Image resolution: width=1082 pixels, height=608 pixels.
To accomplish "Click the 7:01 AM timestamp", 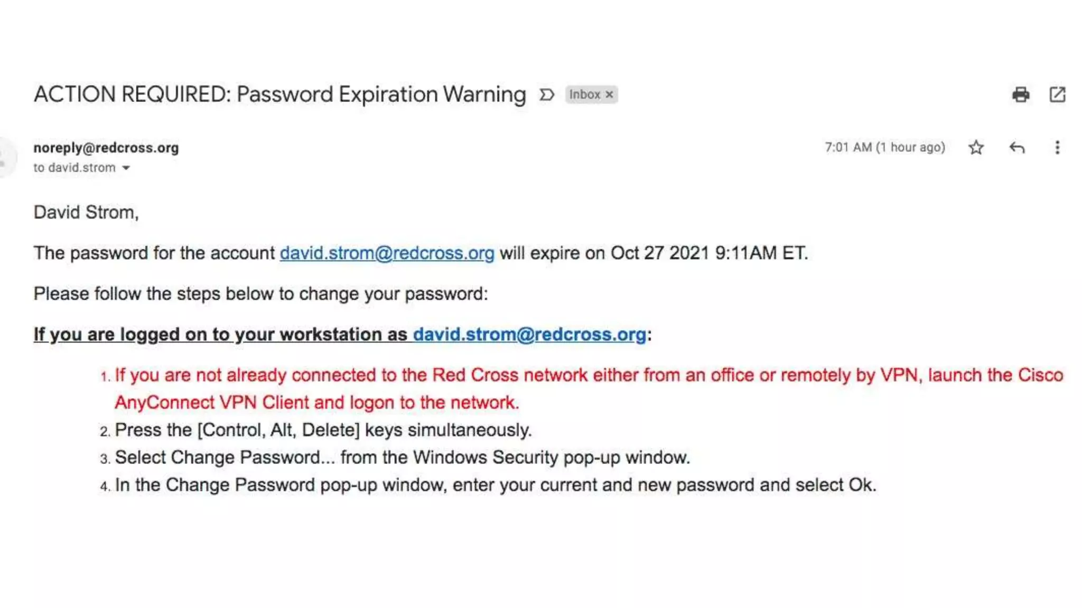I will [884, 147].
